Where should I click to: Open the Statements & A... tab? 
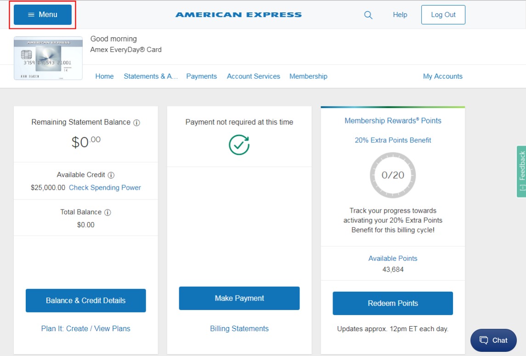pyautogui.click(x=151, y=76)
